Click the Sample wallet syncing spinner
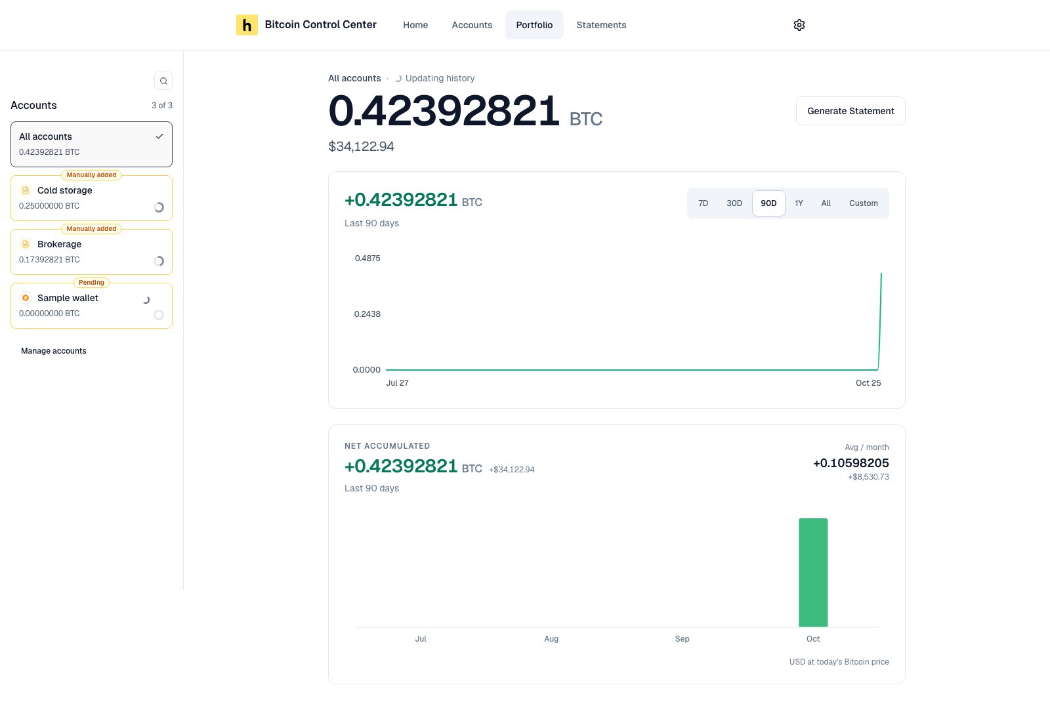This screenshot has width=1050, height=721. pyautogui.click(x=146, y=300)
